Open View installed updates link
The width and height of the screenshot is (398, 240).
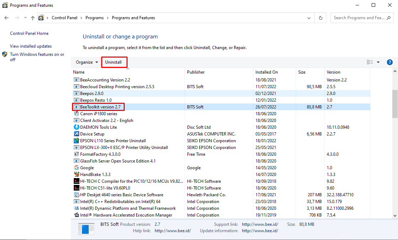pos(31,46)
